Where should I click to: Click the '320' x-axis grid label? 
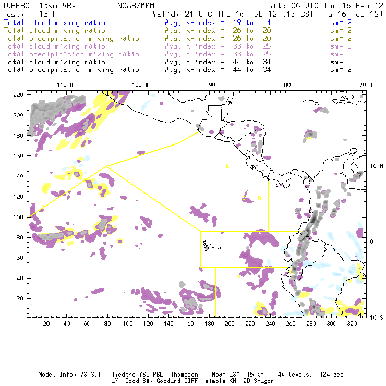click(352, 324)
